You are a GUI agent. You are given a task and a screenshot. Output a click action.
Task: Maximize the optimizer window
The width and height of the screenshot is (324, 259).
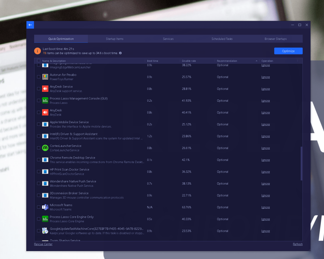pos(300,25)
